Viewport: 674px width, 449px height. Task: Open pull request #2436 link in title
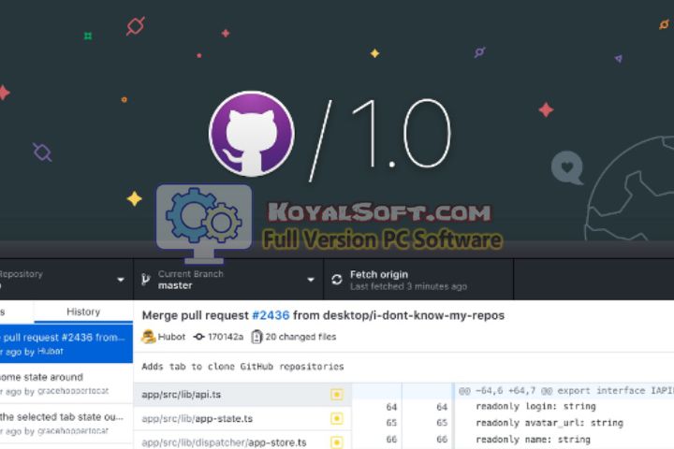(x=271, y=315)
